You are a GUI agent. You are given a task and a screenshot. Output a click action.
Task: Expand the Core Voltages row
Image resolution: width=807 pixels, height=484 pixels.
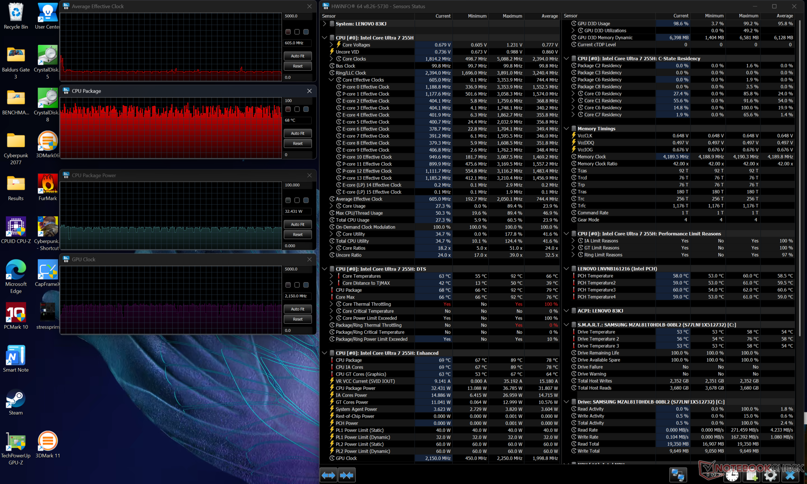pos(331,45)
